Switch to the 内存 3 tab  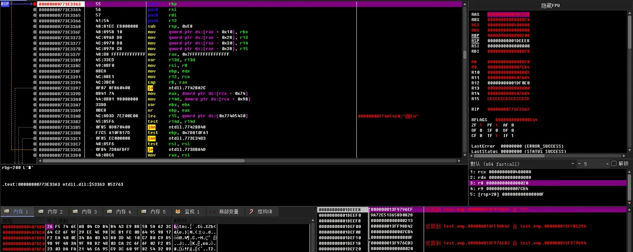pos(85,212)
